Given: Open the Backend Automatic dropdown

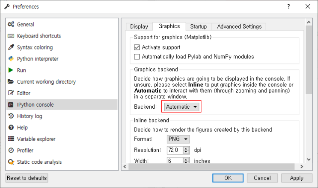Looking at the screenshot, I should pos(182,107).
